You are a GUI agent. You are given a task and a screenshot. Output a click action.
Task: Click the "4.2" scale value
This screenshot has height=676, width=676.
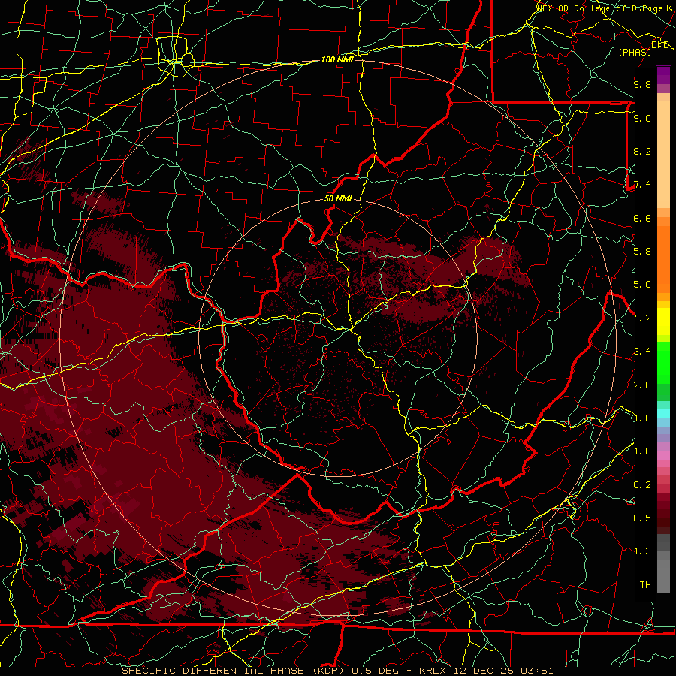coord(642,318)
